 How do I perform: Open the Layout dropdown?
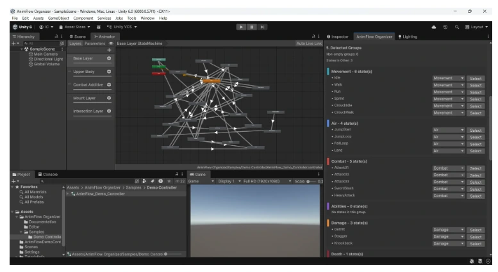click(476, 27)
